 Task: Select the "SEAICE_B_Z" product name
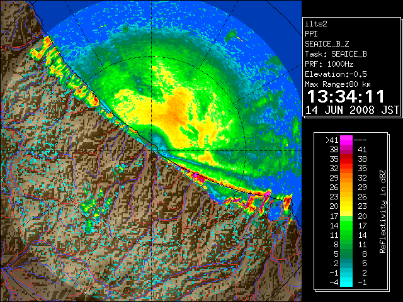327,44
